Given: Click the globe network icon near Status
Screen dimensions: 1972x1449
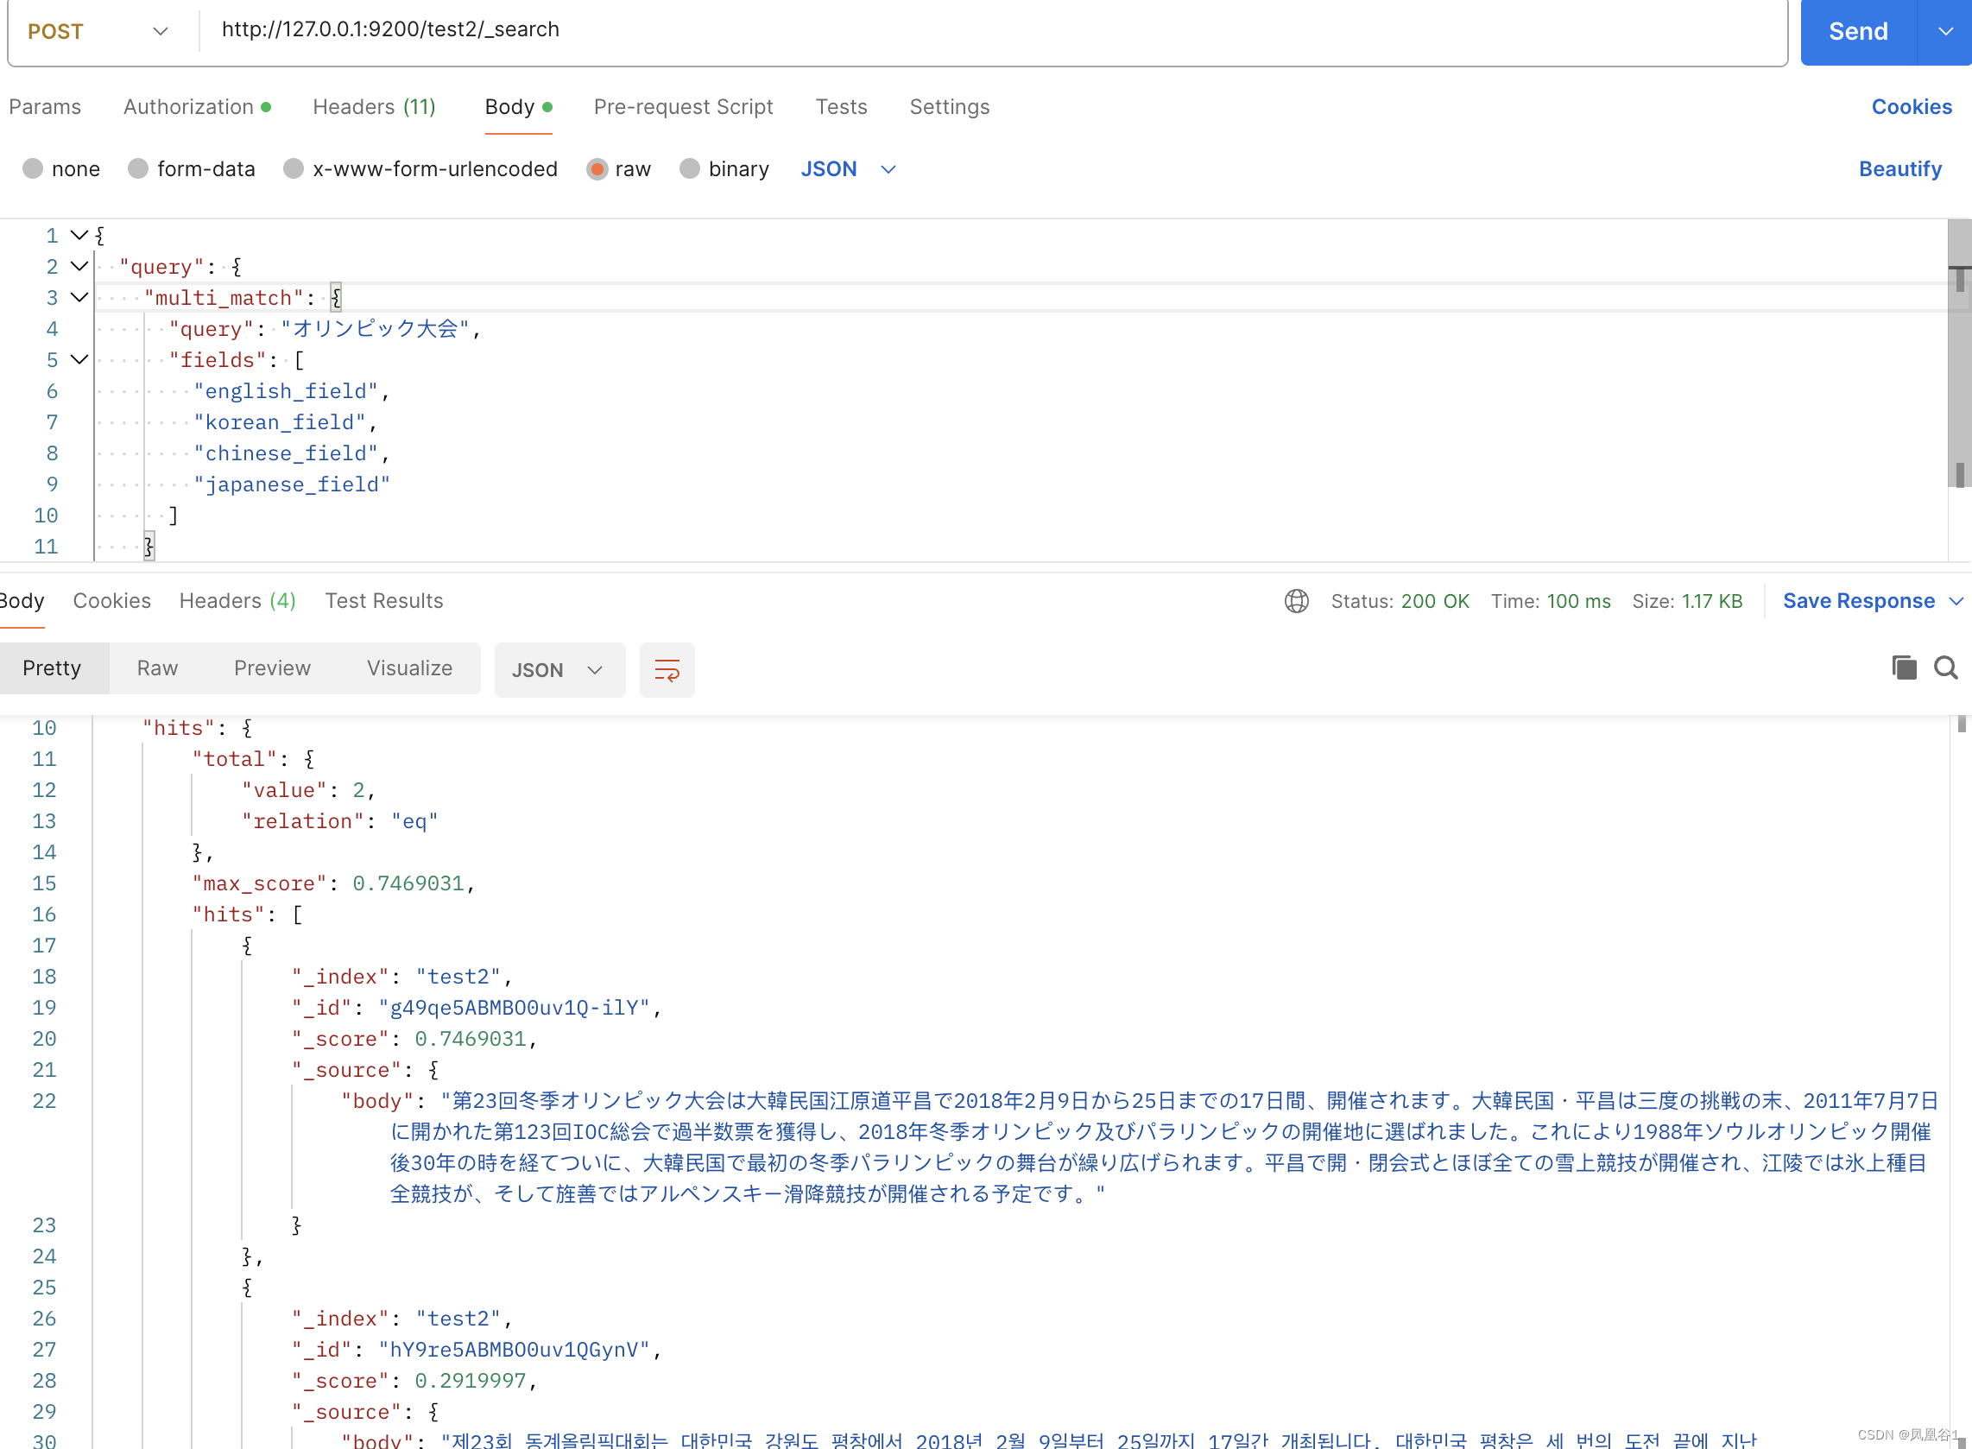Looking at the screenshot, I should click(1296, 602).
